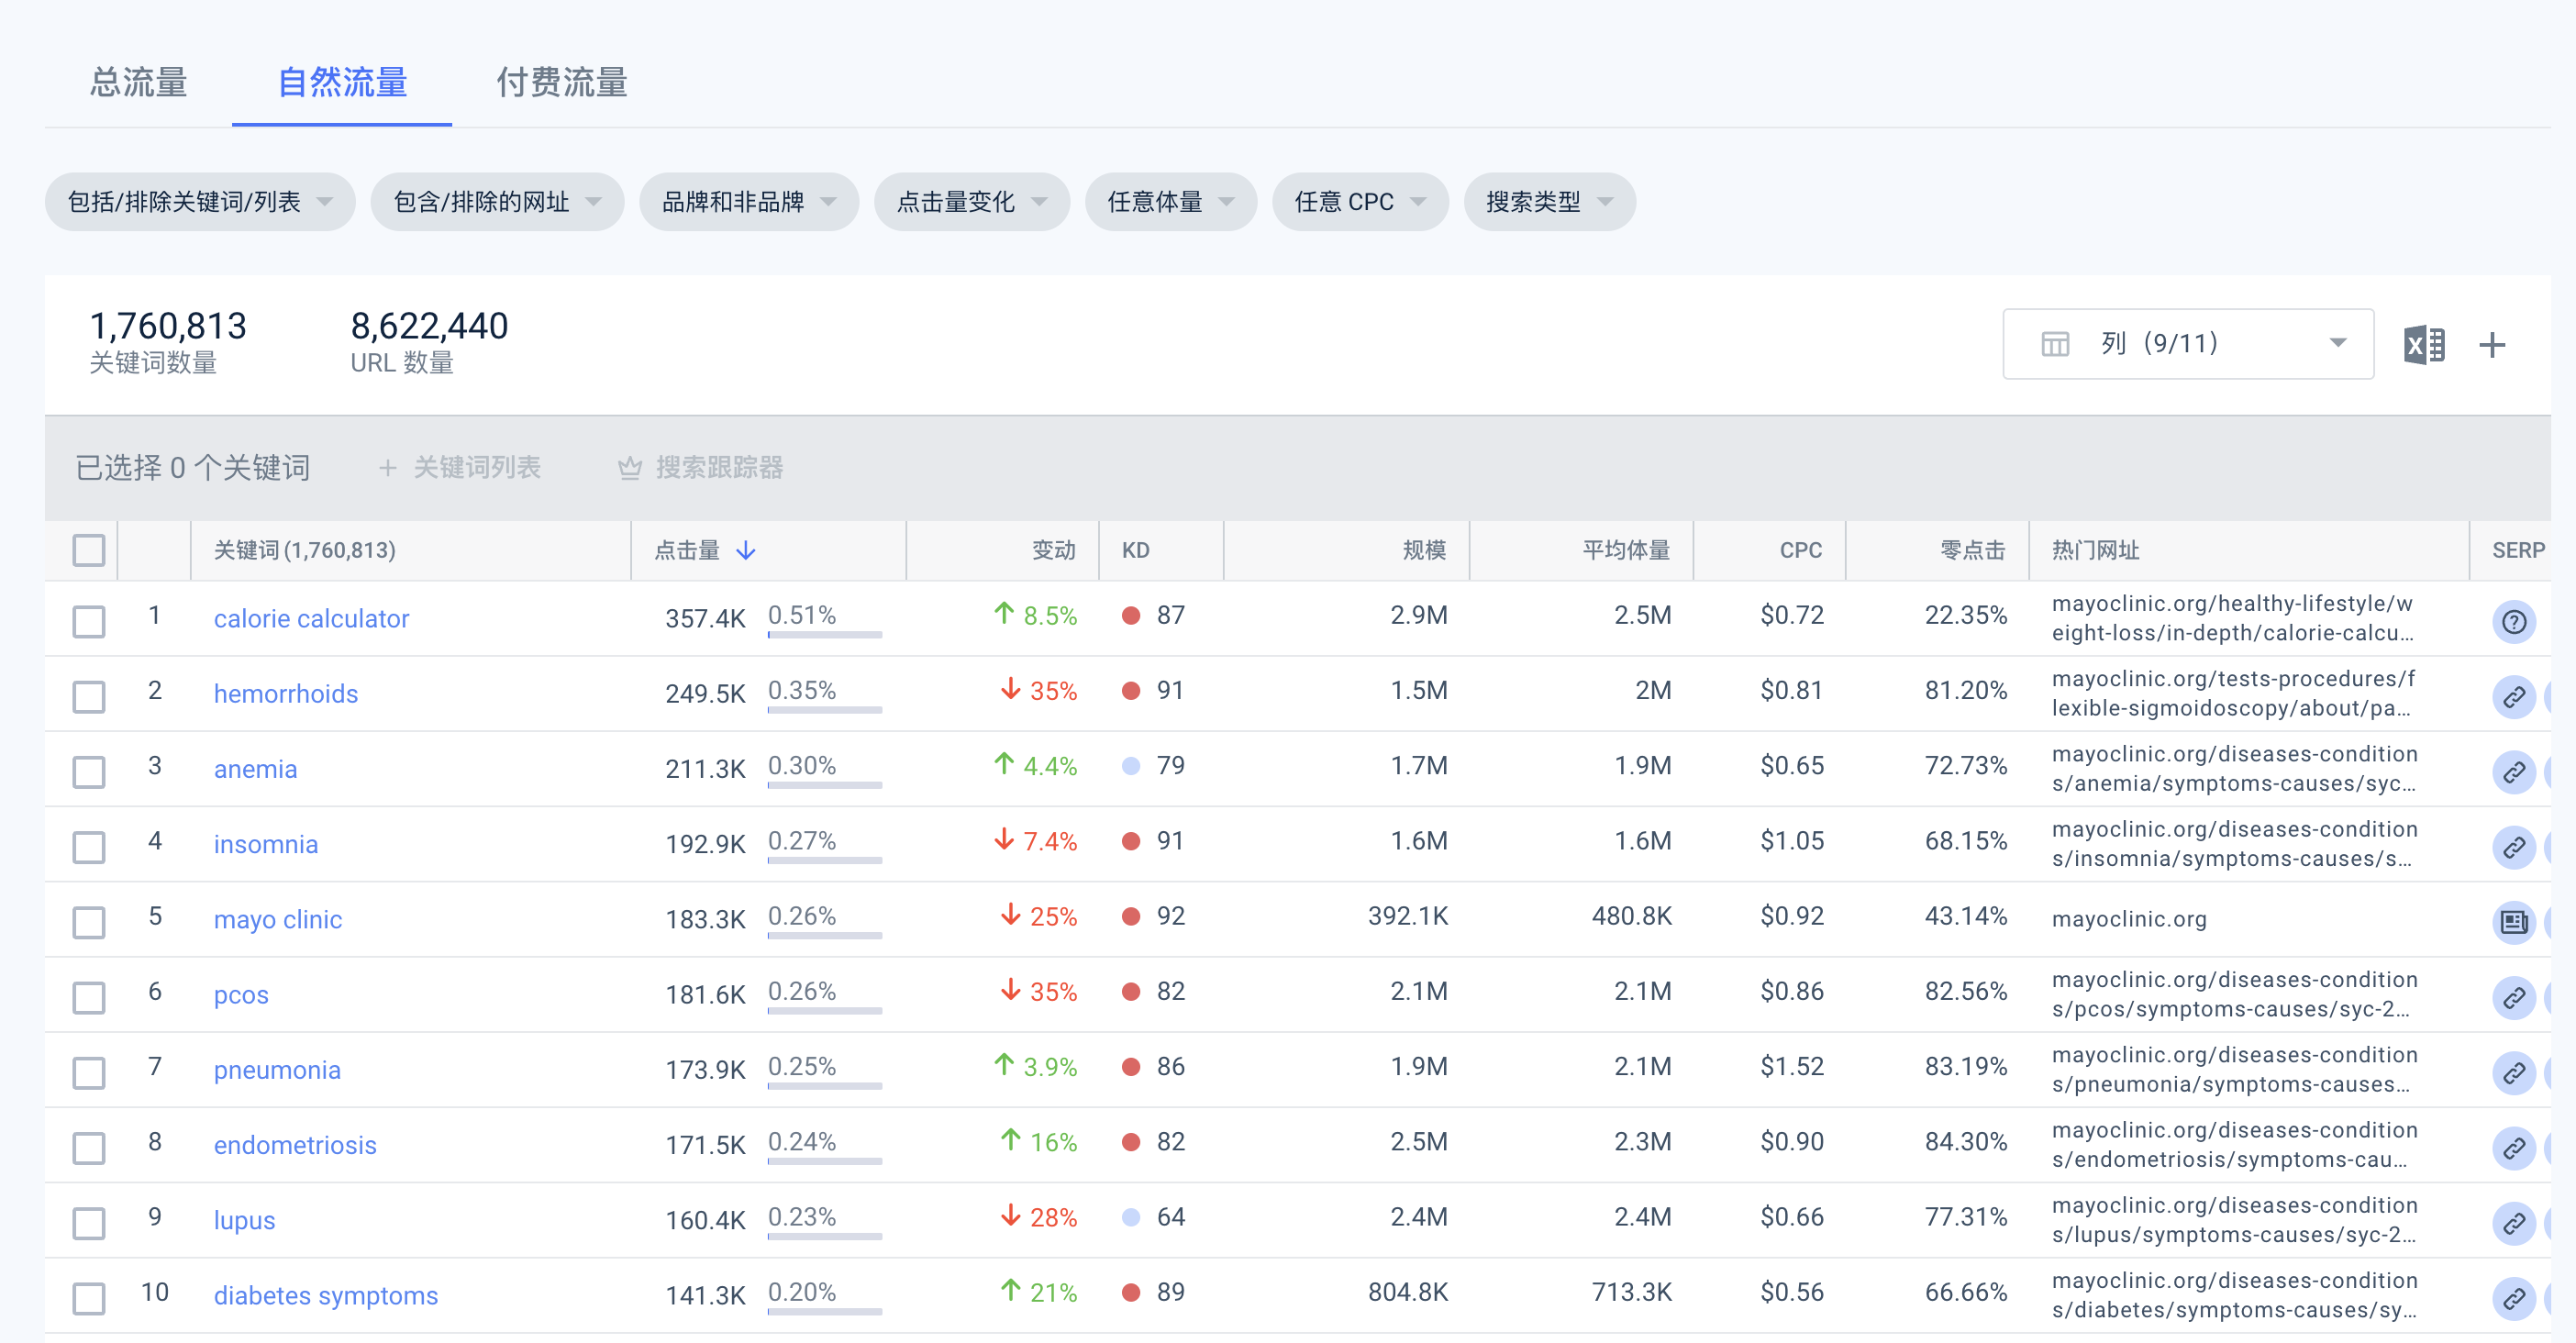Open the 任意体量 filter dropdown
2576x1343 pixels.
click(x=1171, y=202)
